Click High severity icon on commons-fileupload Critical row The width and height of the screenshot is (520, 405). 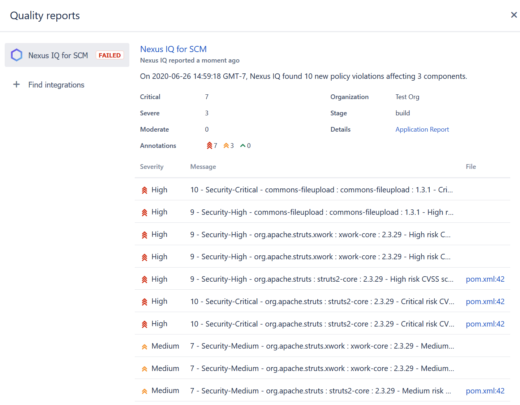pyautogui.click(x=145, y=190)
